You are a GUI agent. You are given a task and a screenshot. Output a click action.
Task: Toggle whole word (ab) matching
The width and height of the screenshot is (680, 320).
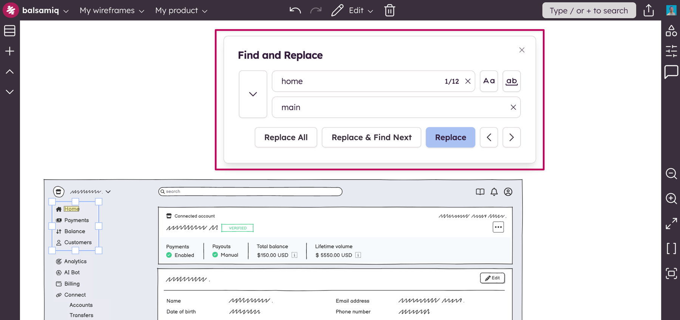pos(512,81)
